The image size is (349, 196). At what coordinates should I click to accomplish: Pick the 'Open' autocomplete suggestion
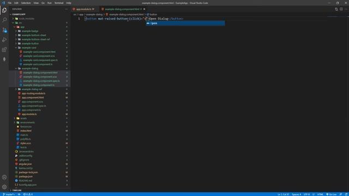pyautogui.click(x=185, y=23)
